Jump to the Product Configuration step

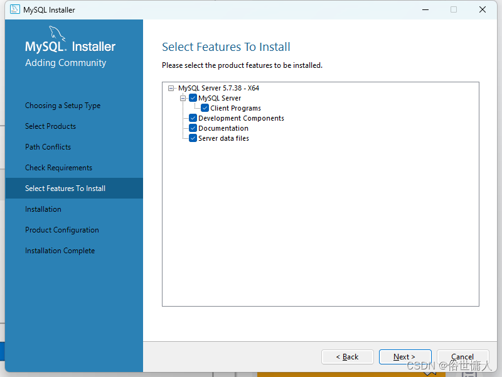click(62, 230)
